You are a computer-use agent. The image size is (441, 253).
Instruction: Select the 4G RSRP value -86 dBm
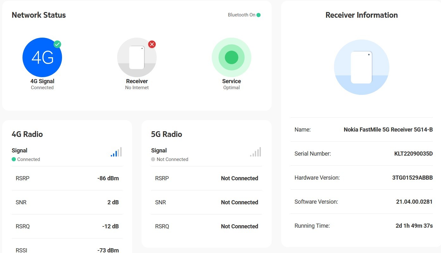(x=108, y=178)
